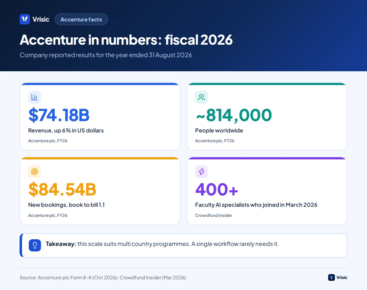Click the small Vrisic logo in footer
367x290 pixels.
(x=332, y=277)
